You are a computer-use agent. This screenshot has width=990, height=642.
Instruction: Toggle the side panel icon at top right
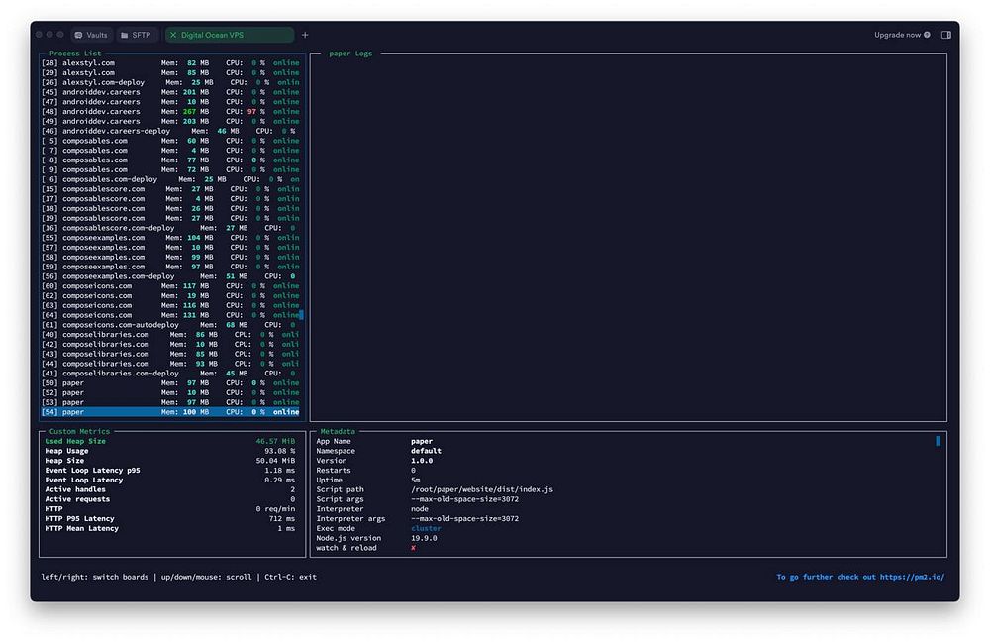click(945, 35)
